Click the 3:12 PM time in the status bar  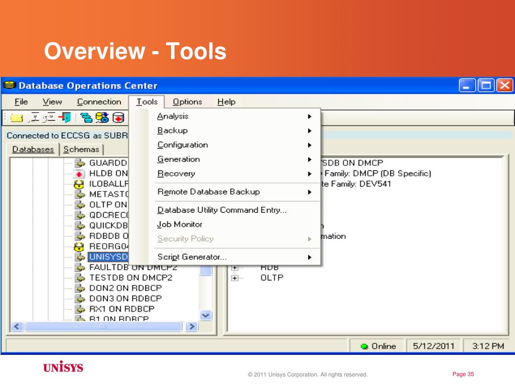pyautogui.click(x=488, y=346)
